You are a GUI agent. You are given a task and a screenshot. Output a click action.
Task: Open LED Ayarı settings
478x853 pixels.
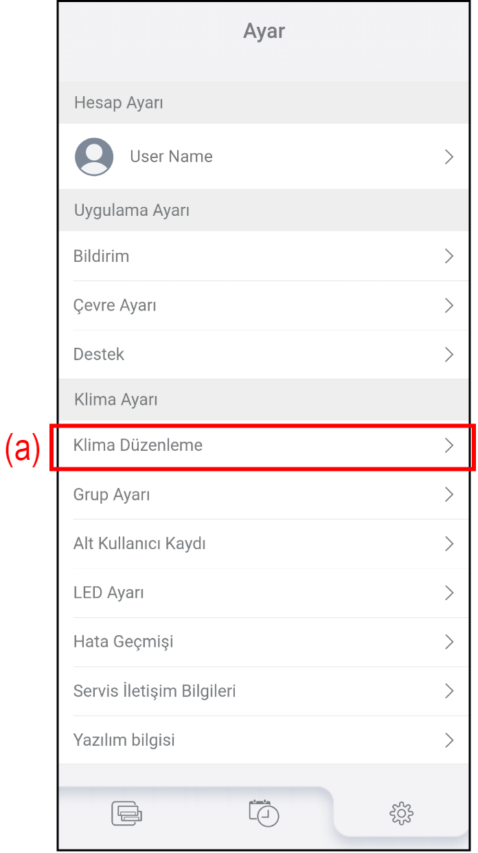click(109, 592)
